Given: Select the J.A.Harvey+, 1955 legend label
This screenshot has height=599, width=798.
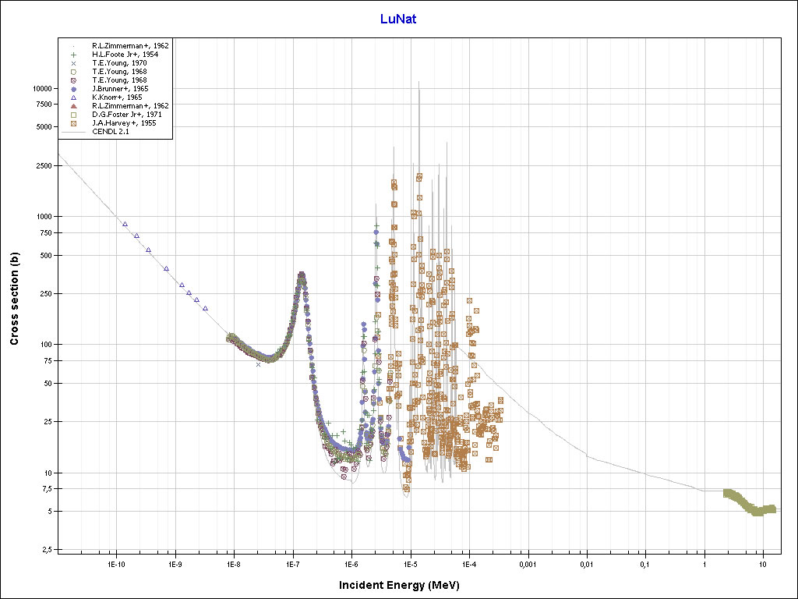Looking at the screenshot, I should point(122,123).
